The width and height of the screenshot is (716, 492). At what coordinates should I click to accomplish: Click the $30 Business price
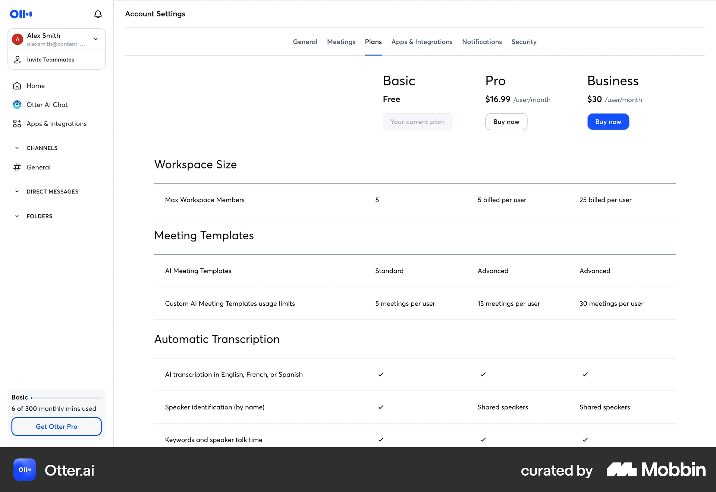click(x=594, y=99)
